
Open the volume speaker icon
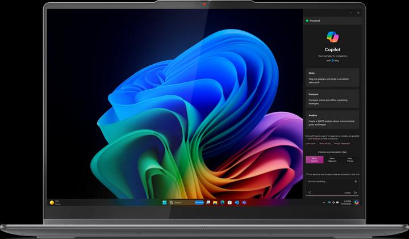click(333, 203)
